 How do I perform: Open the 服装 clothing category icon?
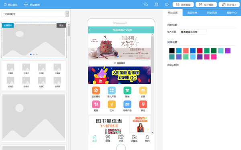(x=127, y=90)
